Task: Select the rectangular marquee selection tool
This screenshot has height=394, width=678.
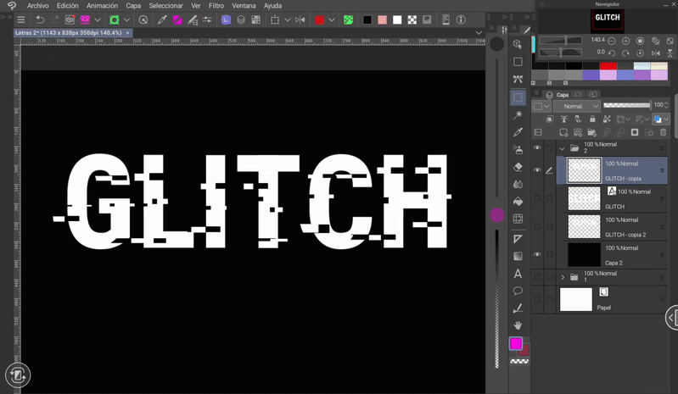Action: tap(518, 97)
